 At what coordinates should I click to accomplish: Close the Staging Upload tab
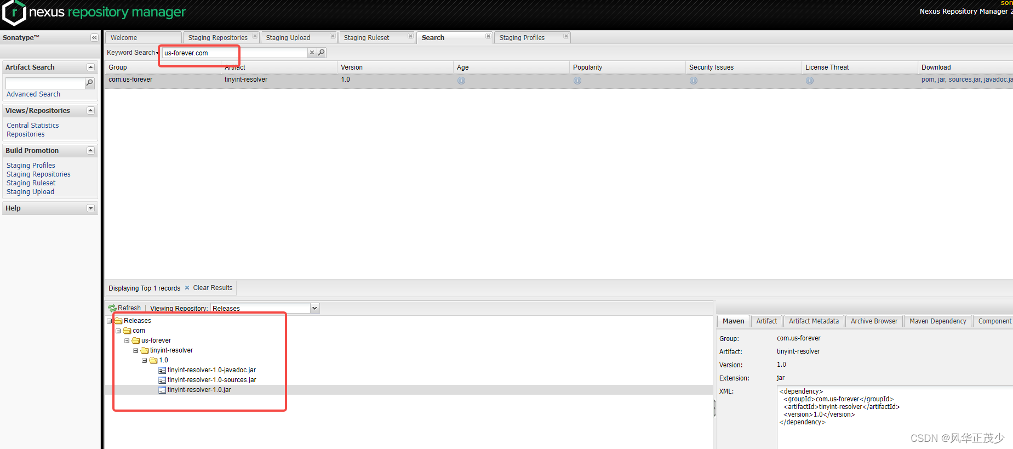tap(333, 36)
